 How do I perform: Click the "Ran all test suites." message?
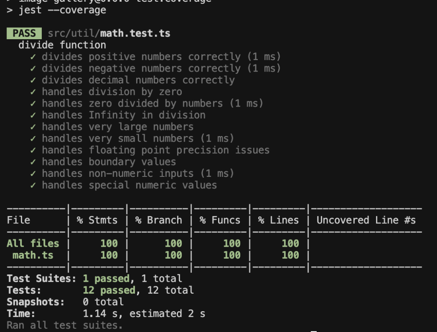point(64,326)
